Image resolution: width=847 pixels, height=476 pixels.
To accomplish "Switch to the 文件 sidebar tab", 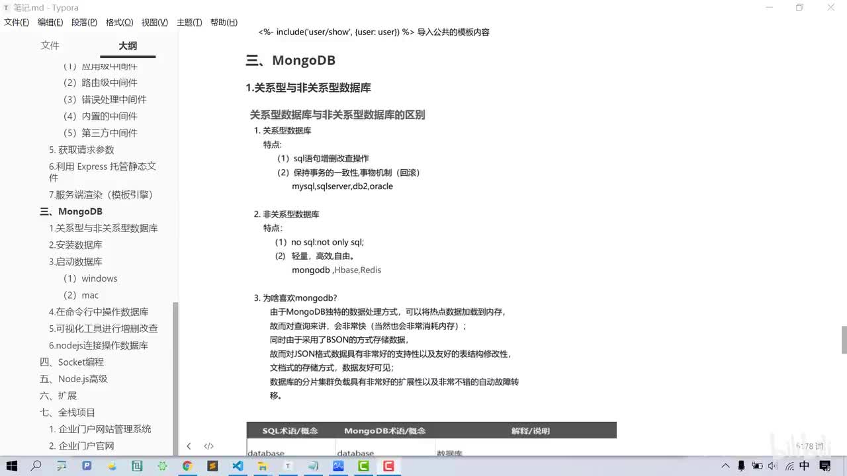I will click(50, 46).
